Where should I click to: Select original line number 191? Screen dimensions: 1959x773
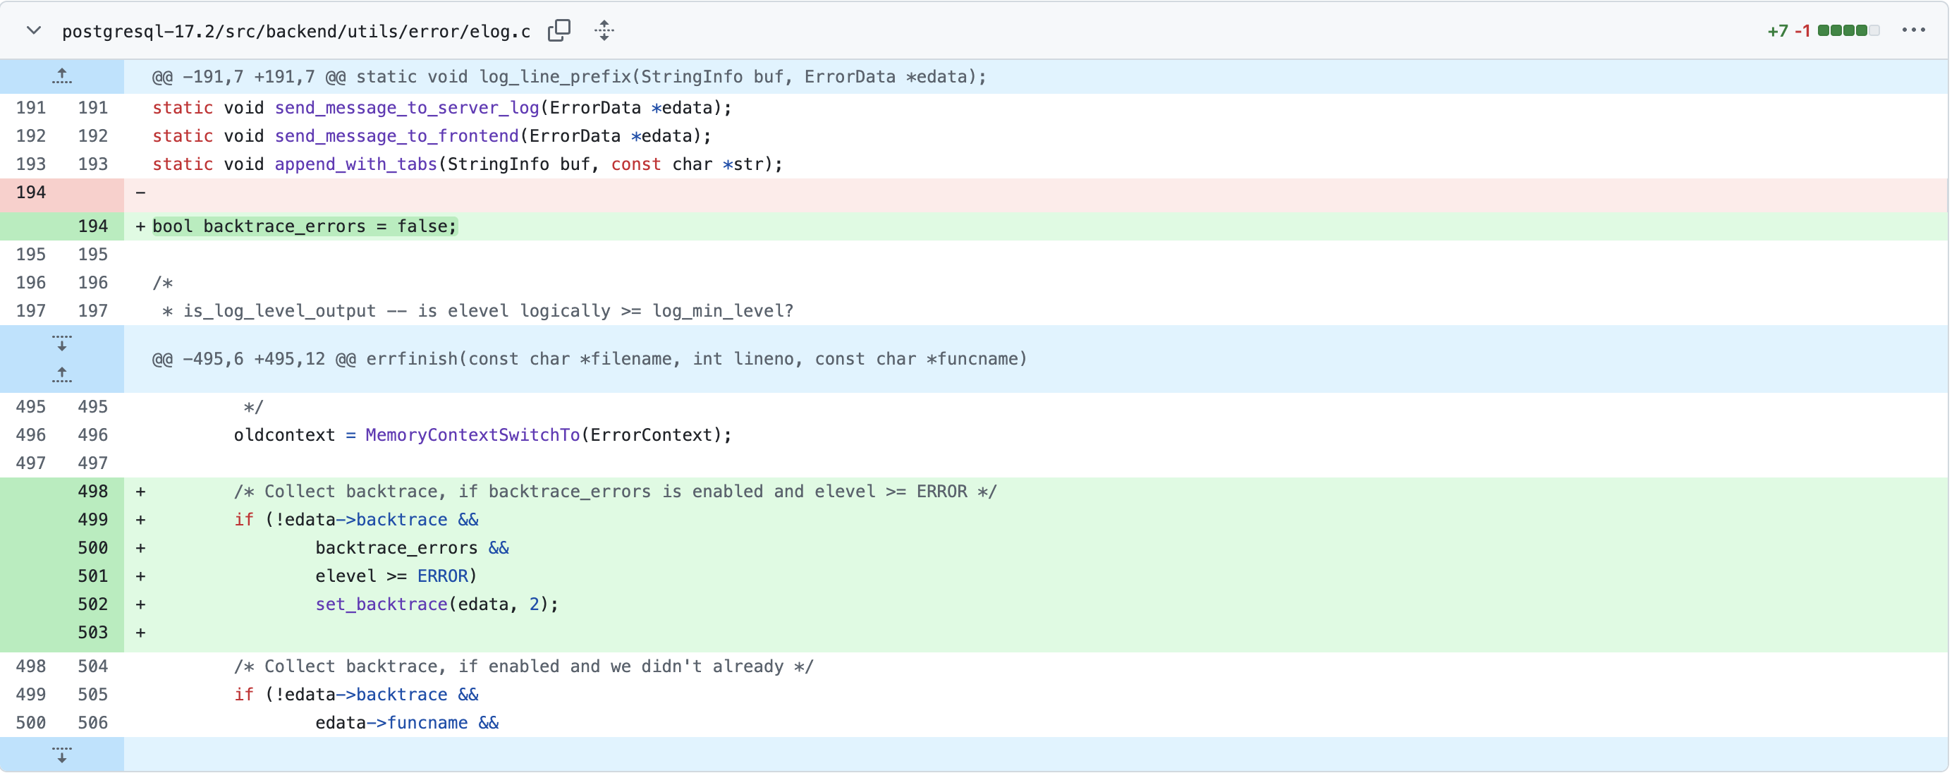pyautogui.click(x=31, y=108)
